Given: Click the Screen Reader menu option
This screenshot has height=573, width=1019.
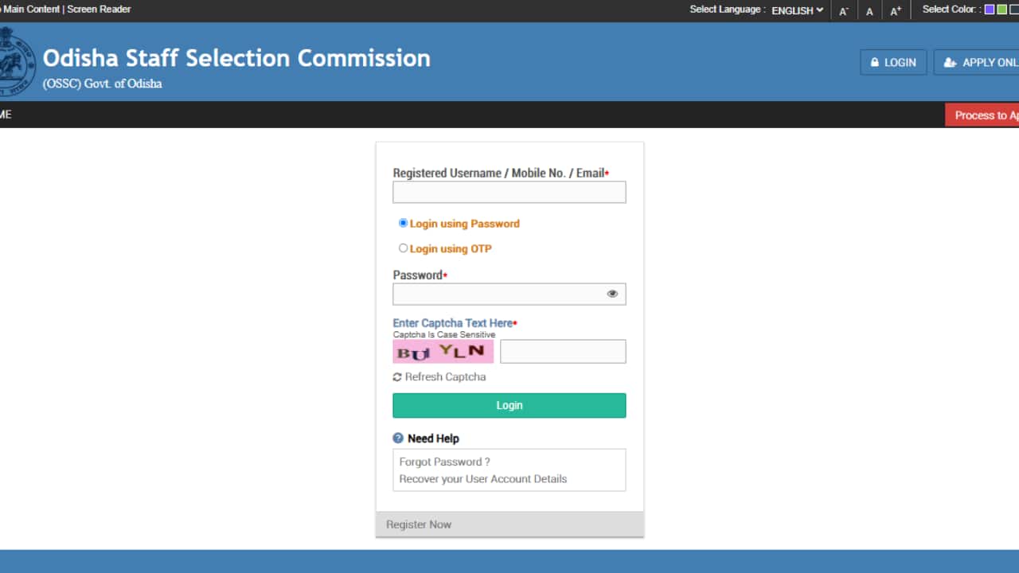Looking at the screenshot, I should 100,9.
